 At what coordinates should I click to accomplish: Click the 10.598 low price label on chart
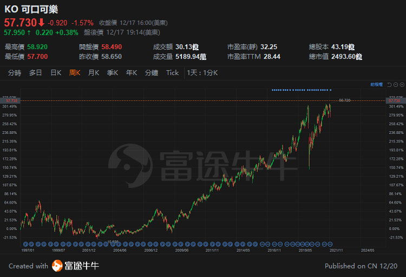click(113, 242)
